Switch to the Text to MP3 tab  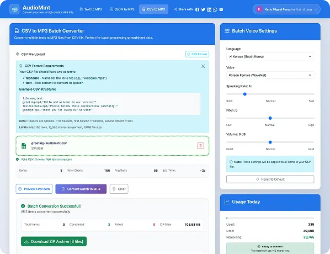(91, 9)
